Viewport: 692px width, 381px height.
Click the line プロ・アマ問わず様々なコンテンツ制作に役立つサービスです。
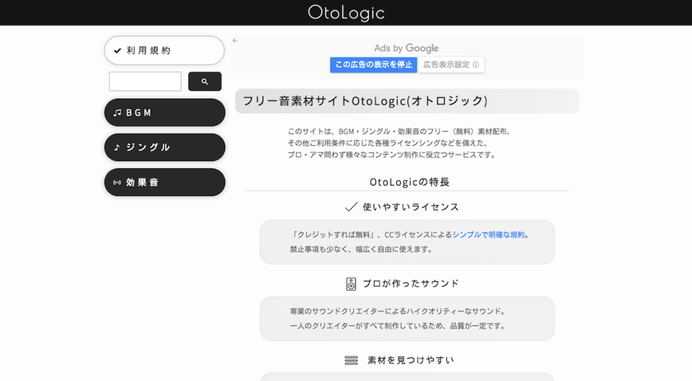[393, 155]
